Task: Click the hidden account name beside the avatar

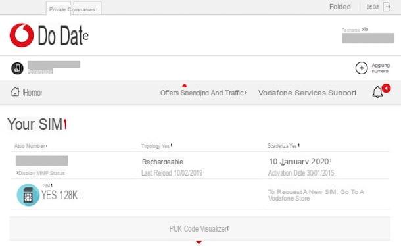Action: pos(54,64)
